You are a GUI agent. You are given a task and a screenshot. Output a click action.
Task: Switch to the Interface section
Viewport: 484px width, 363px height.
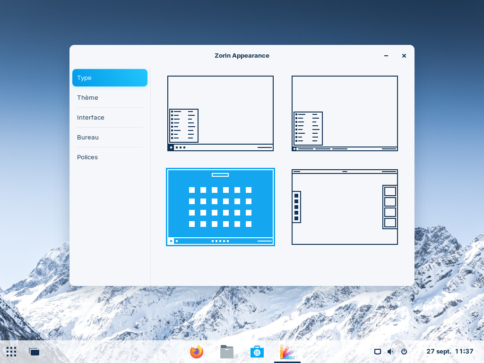tap(110, 117)
